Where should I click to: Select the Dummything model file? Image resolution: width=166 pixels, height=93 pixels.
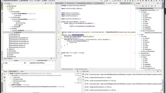pos(21,23)
